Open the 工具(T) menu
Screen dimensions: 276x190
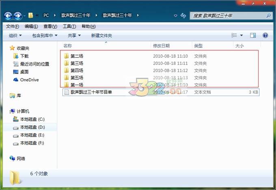coord(69,26)
